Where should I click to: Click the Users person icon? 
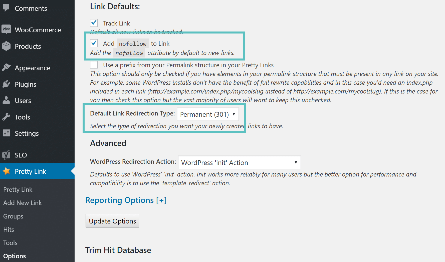6,100
